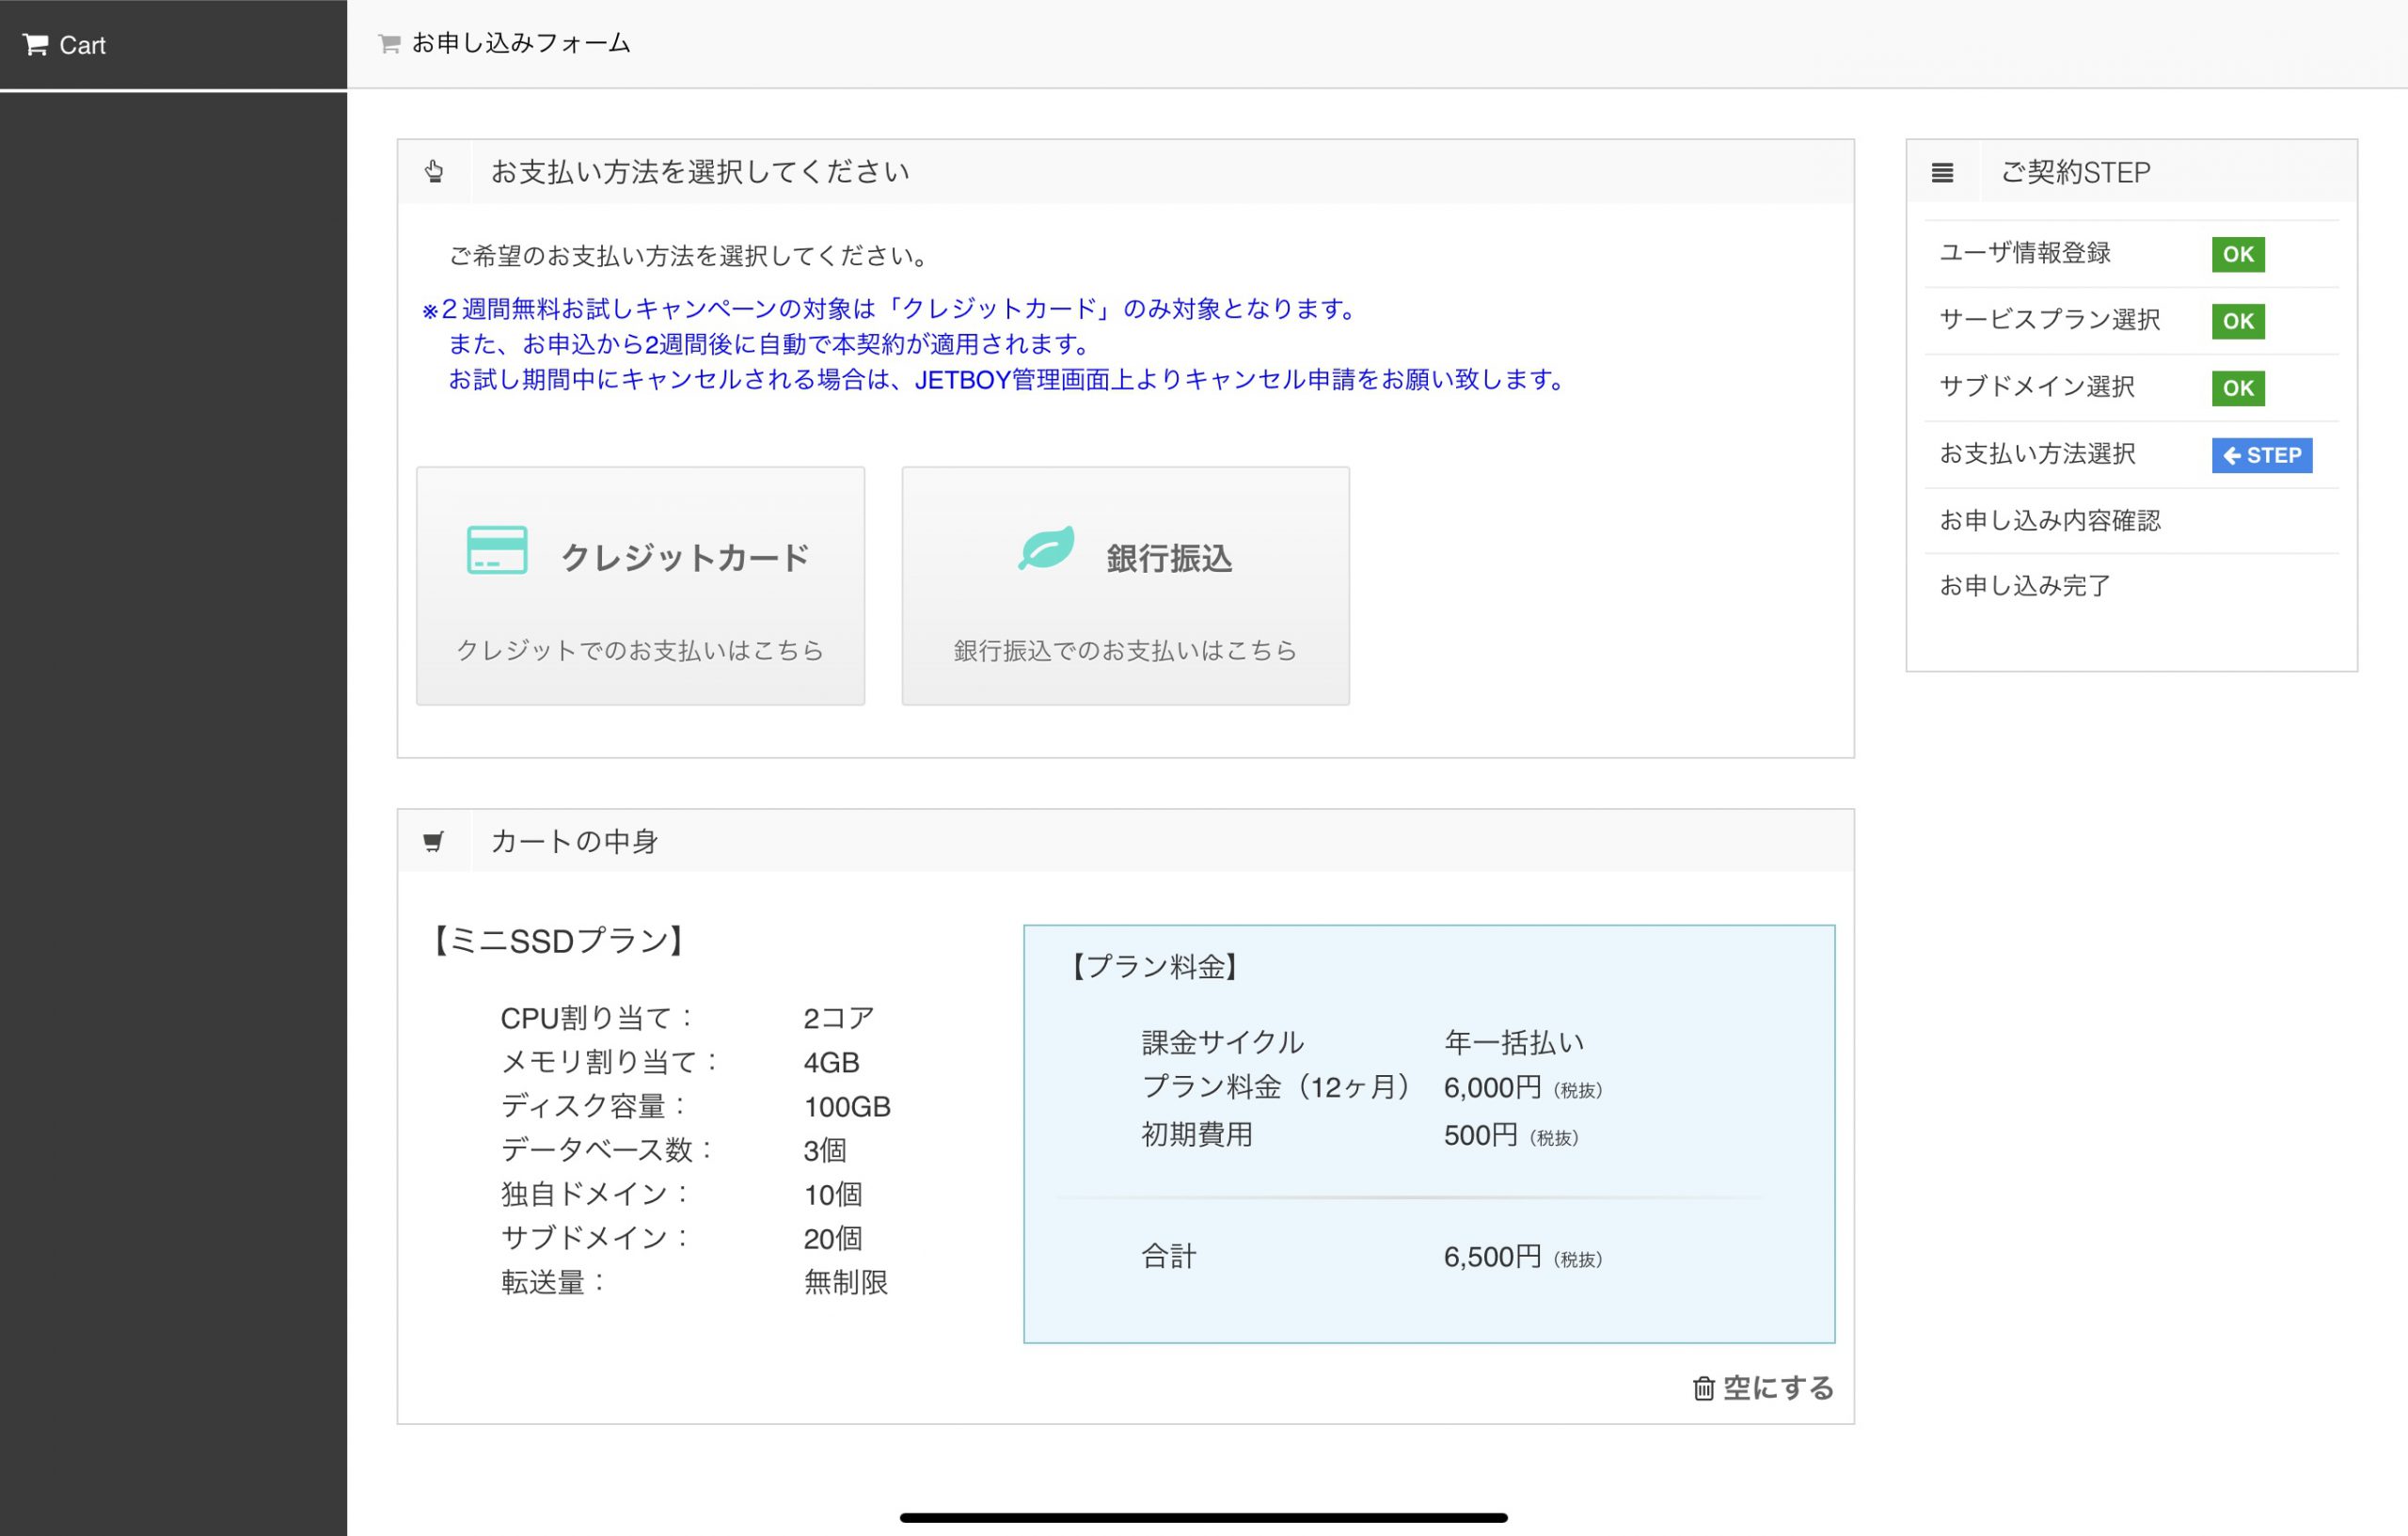Choose 銀行振込 payment option
The width and height of the screenshot is (2408, 1536).
[1125, 585]
